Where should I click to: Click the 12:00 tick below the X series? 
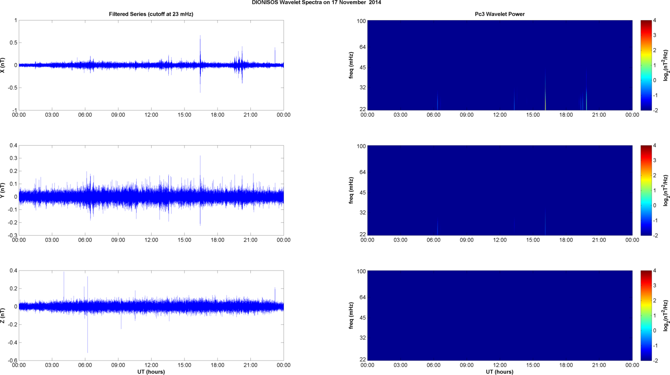(x=151, y=115)
